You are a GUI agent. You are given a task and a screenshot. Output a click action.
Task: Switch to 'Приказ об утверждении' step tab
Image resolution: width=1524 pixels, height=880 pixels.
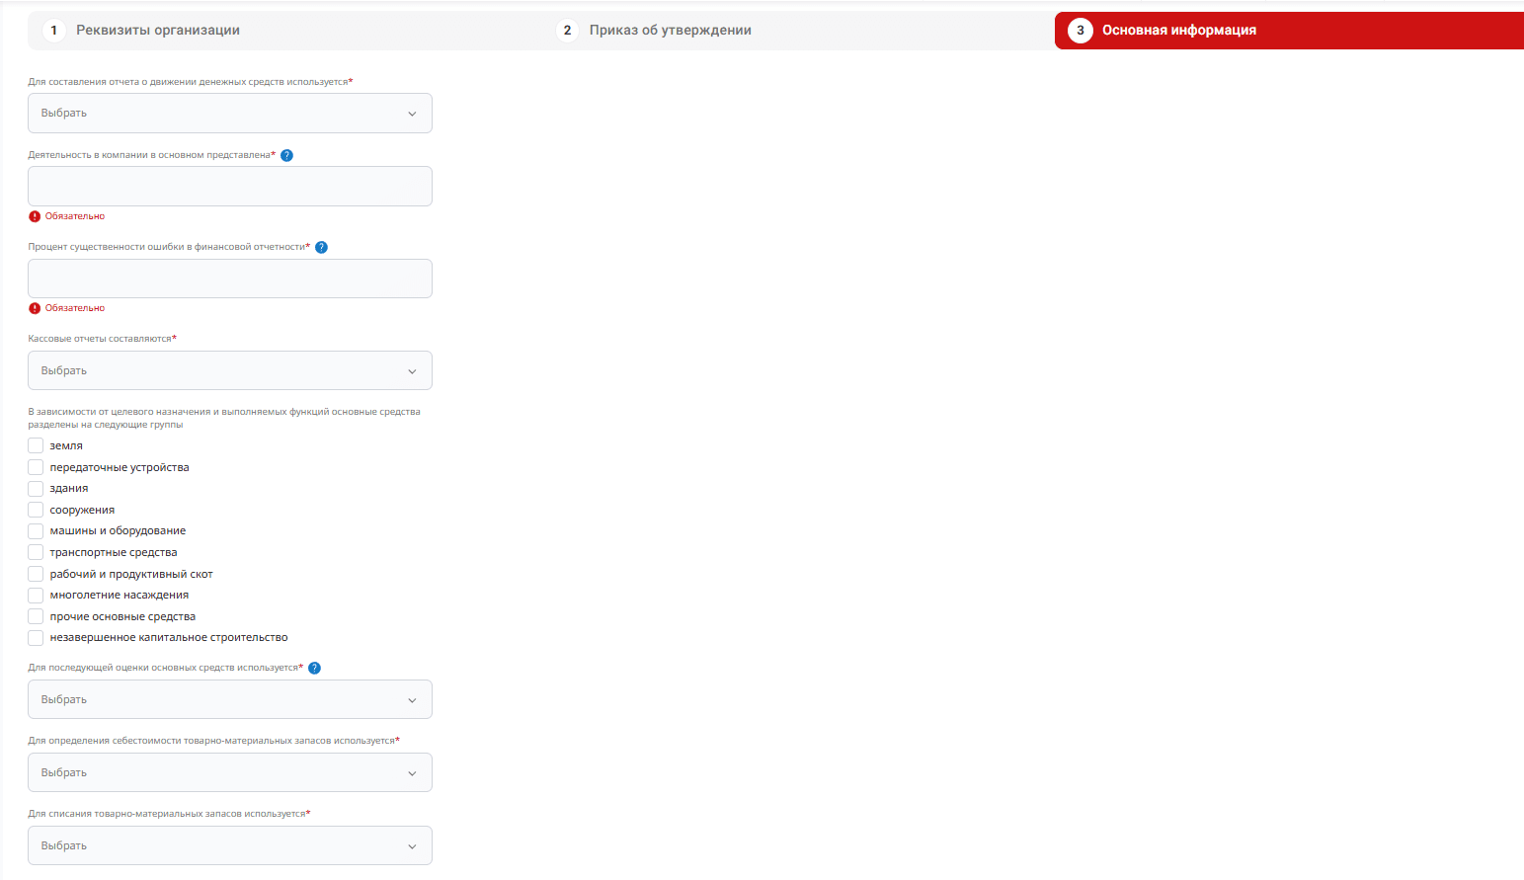670,31
